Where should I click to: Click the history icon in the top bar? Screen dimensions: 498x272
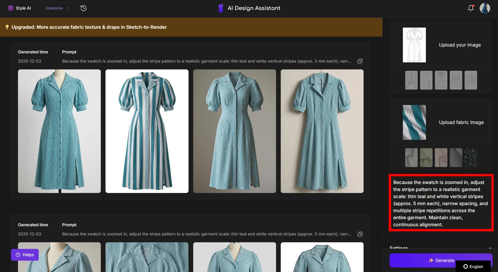coord(83,8)
